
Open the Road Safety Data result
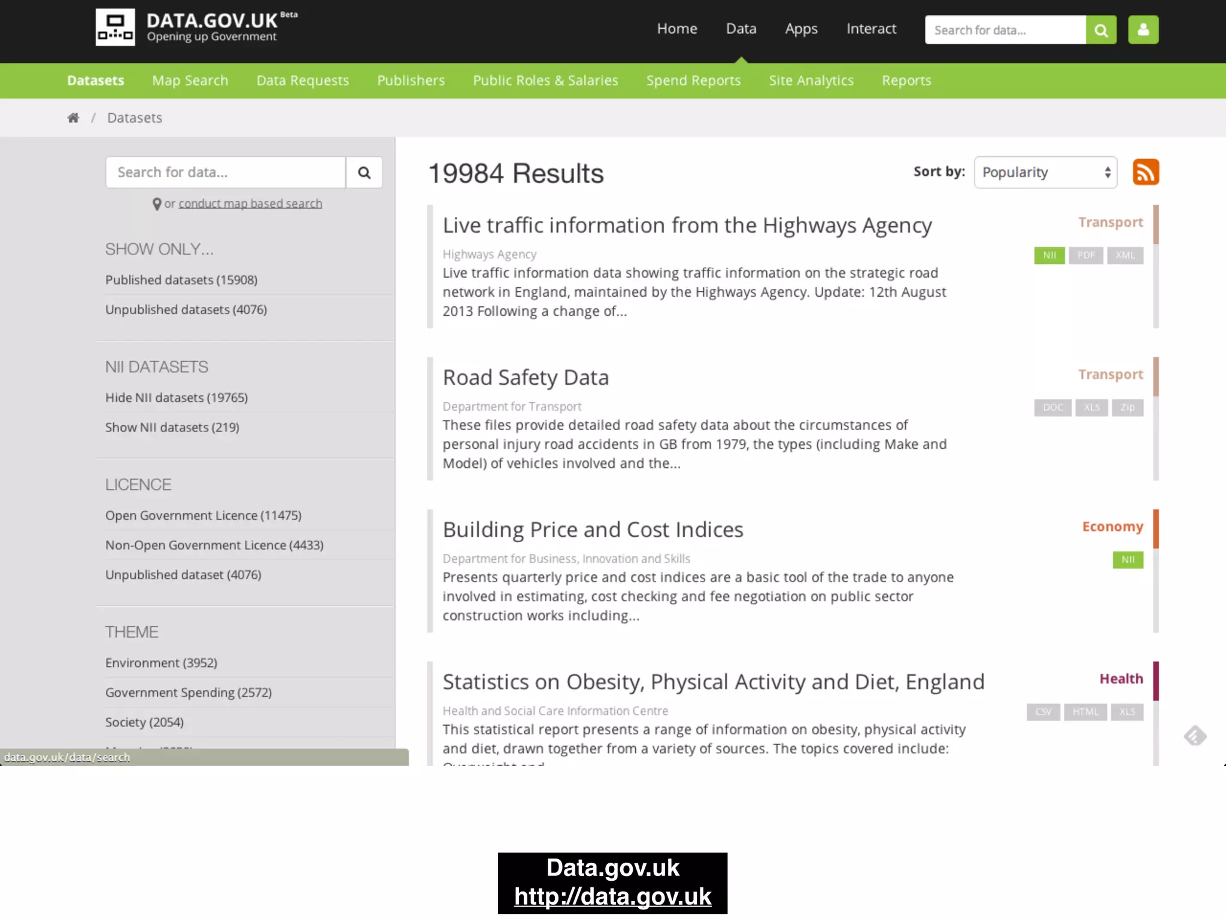(526, 378)
